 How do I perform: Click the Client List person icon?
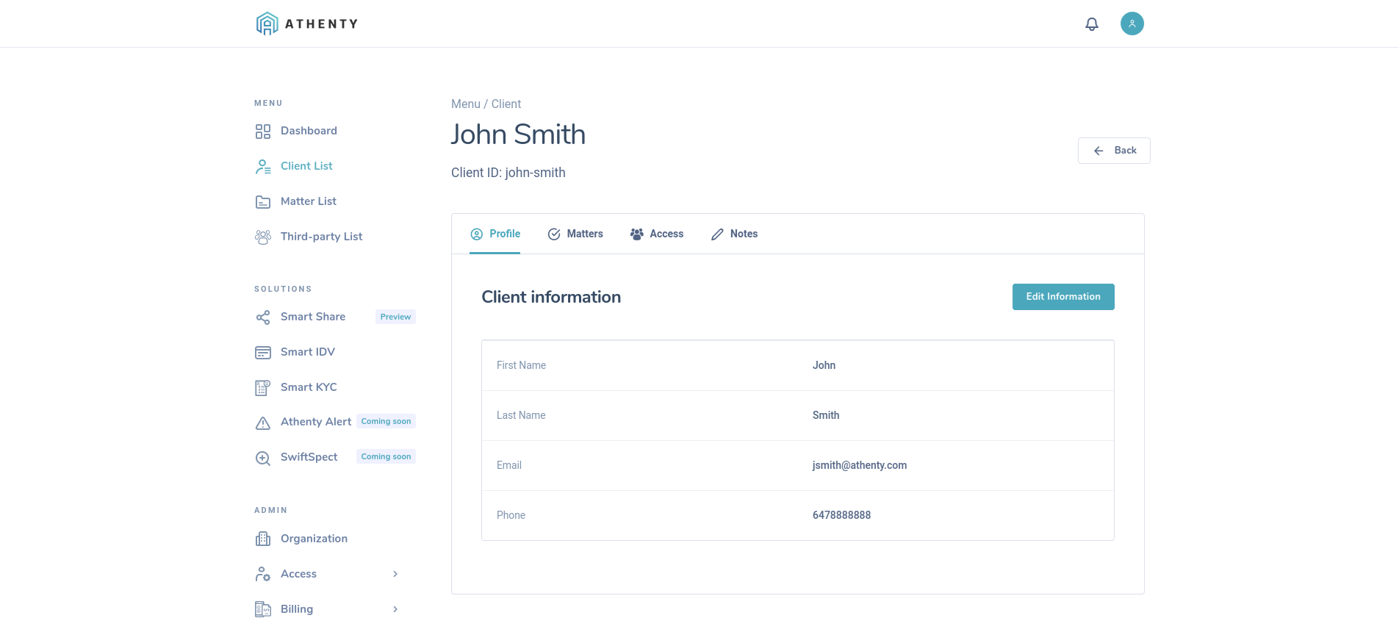point(263,166)
